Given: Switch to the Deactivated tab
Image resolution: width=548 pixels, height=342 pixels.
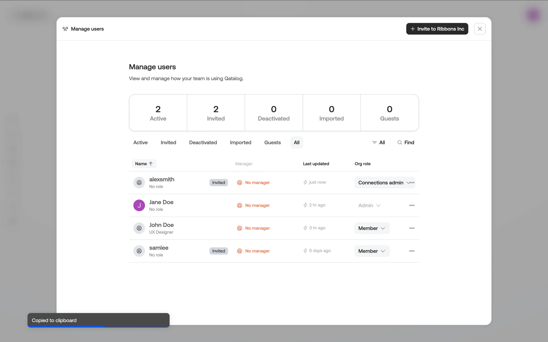Looking at the screenshot, I should (203, 142).
